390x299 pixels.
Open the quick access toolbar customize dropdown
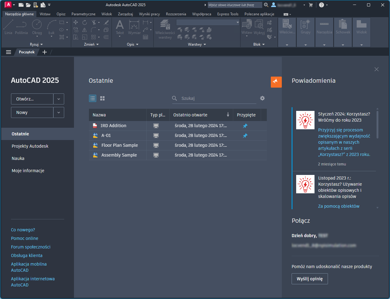(49, 5)
